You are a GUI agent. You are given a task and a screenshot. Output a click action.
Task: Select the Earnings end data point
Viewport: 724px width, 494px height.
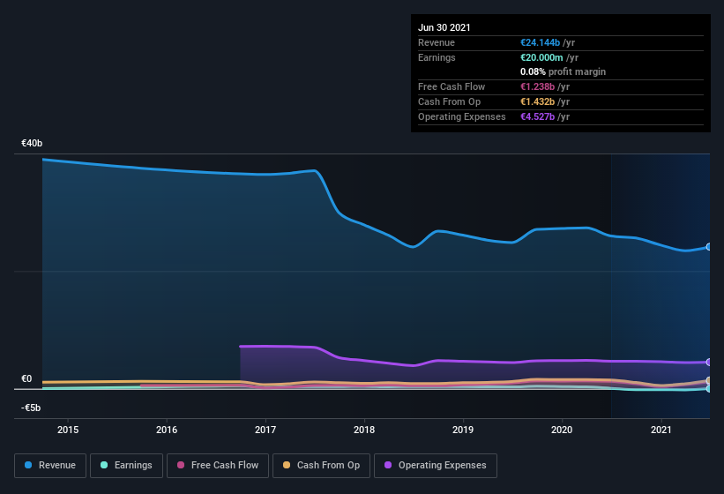709,389
